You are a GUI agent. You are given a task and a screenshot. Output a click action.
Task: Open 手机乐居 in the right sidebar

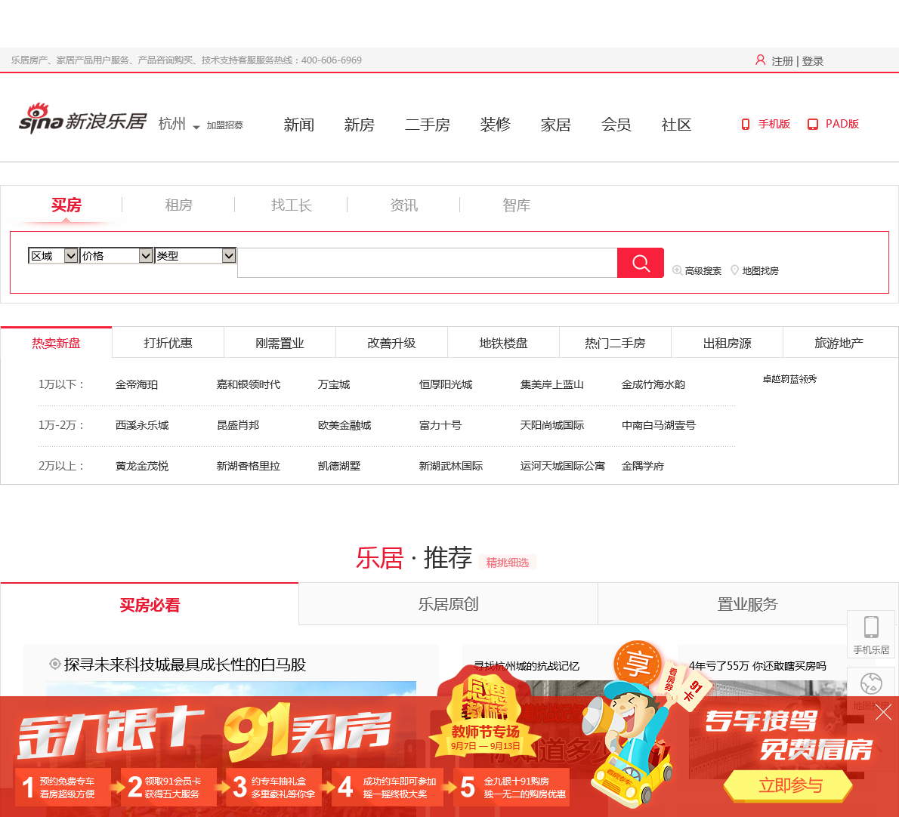tap(871, 635)
